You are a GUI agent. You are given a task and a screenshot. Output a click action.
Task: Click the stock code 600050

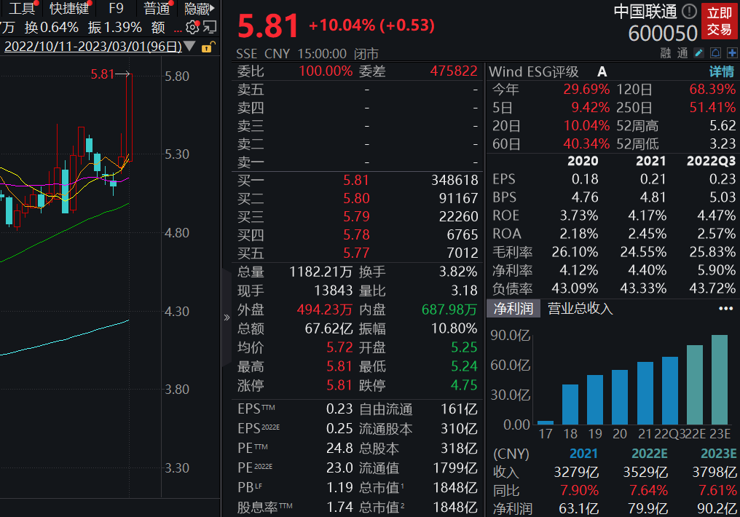point(663,33)
